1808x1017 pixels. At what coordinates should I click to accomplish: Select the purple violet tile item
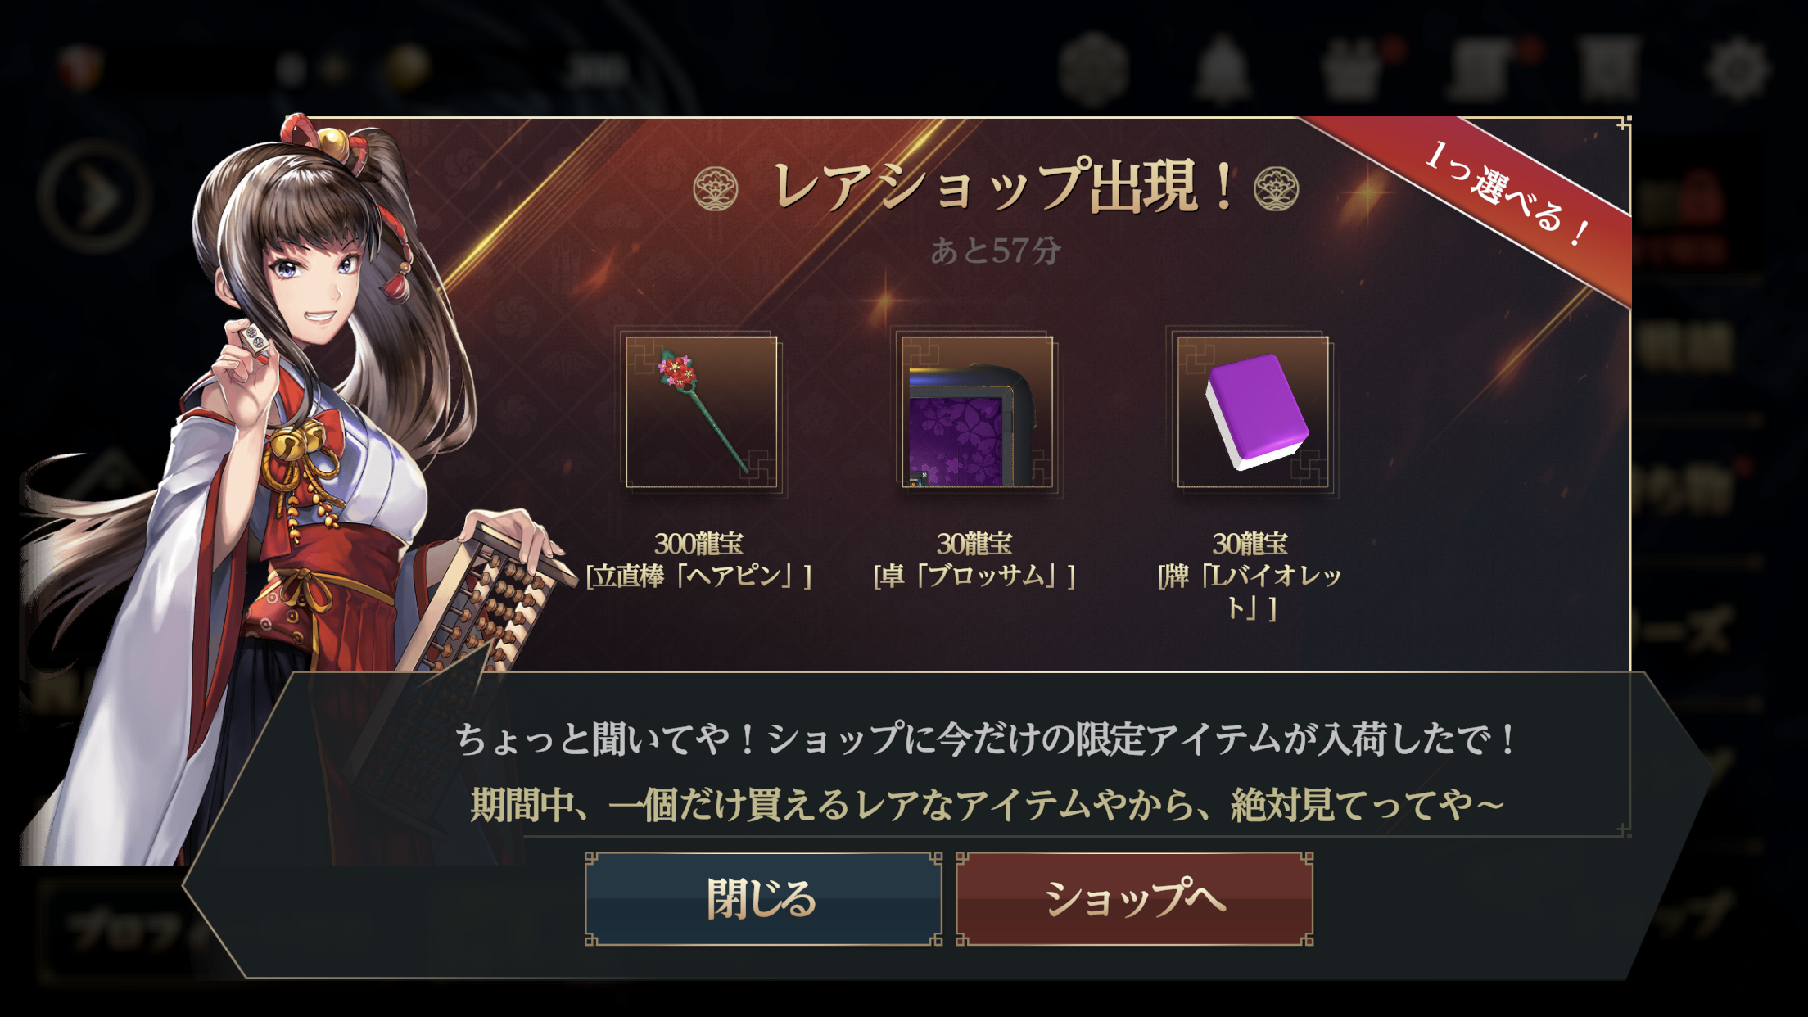(x=1253, y=412)
